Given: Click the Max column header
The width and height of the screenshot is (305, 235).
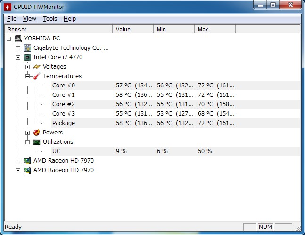Looking at the screenshot, I should tap(215, 29).
